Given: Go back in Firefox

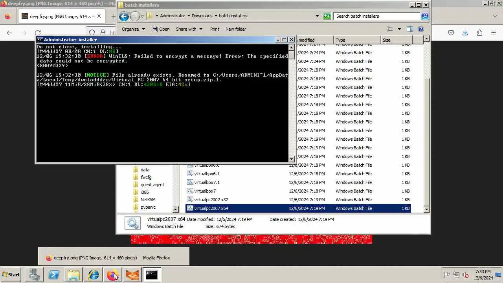Looking at the screenshot, I should 9,33.
